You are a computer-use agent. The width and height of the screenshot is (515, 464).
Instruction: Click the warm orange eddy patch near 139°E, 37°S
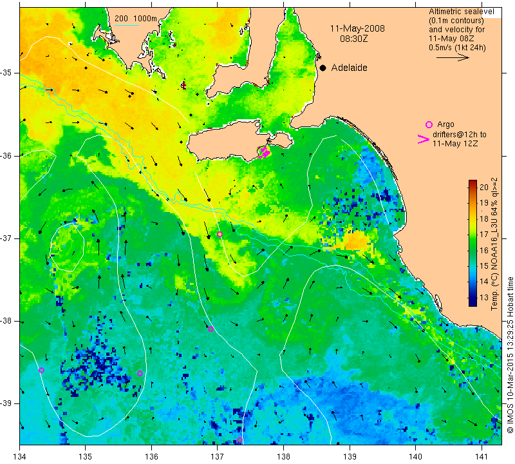355,241
